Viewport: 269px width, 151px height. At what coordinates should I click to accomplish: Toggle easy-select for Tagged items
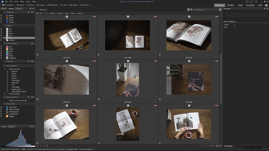1,116
